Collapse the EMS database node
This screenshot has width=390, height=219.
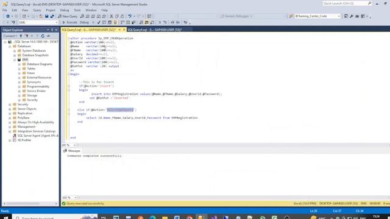coord(15,60)
